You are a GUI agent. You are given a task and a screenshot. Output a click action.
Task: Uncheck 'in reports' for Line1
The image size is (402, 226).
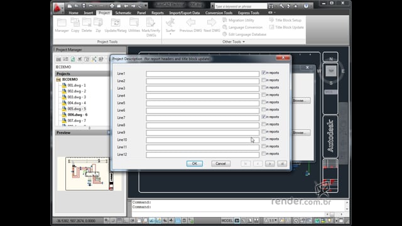pyautogui.click(x=264, y=73)
